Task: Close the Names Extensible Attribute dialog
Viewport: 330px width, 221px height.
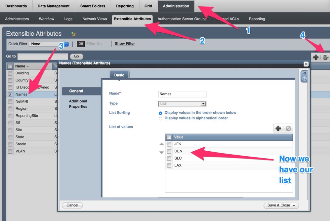Action: click(x=306, y=64)
